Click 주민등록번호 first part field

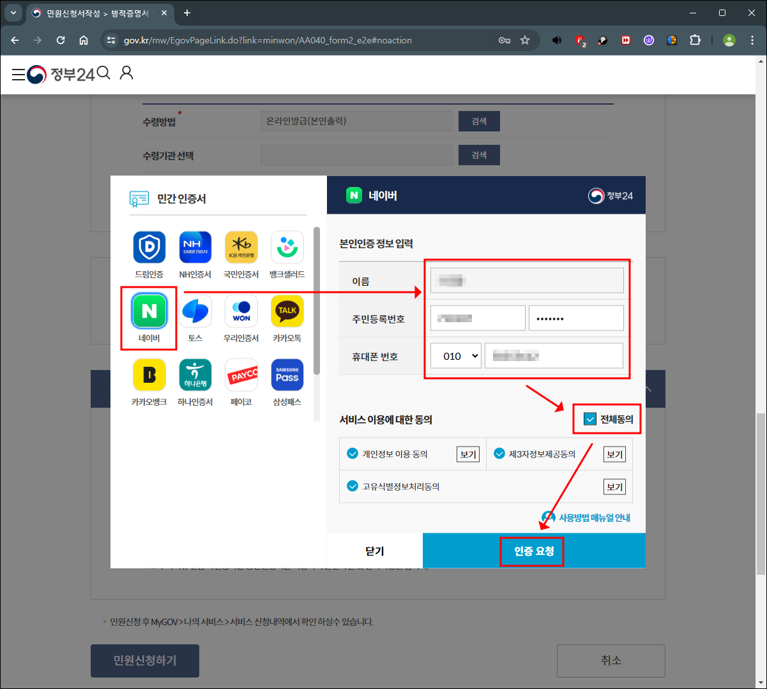(x=478, y=318)
